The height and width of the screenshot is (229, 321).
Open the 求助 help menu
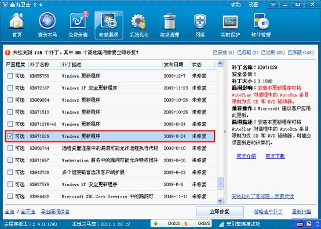(x=236, y=5)
